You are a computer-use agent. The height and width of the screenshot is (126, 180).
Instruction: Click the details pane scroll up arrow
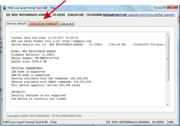[x=168, y=34]
